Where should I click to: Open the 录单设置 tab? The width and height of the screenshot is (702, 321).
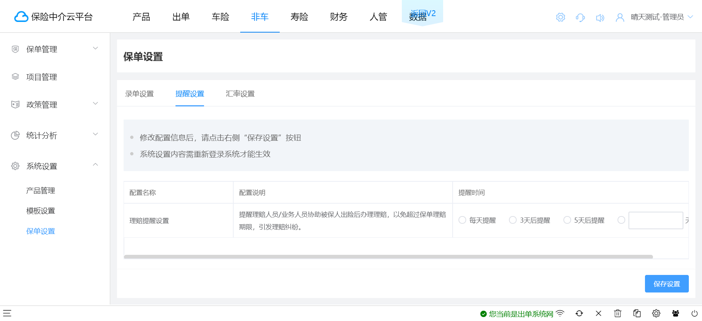coord(139,94)
